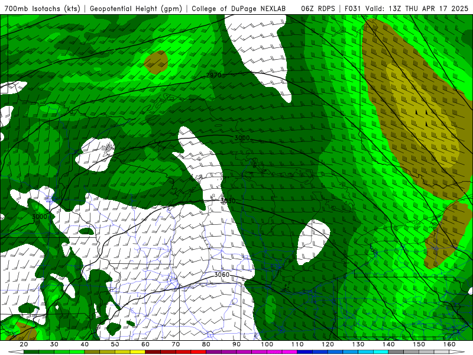Click the 80 knot legend value
Viewport: 473px width, 355px height.
[x=206, y=344]
